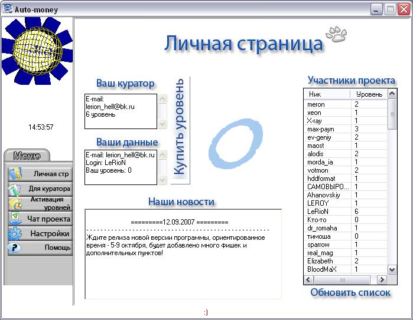Image resolution: width=413 pixels, height=320 pixels.
Task: Select participant row hddformat
Action: (x=346, y=179)
